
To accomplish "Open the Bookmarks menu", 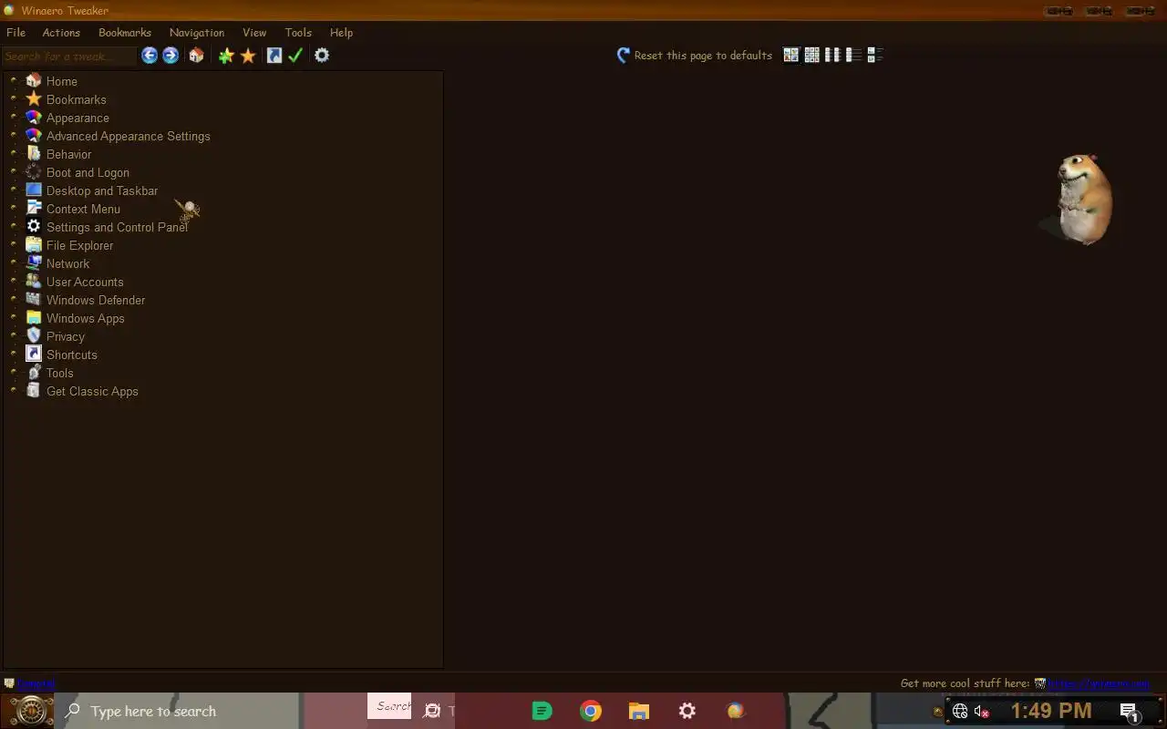I will 125,32.
